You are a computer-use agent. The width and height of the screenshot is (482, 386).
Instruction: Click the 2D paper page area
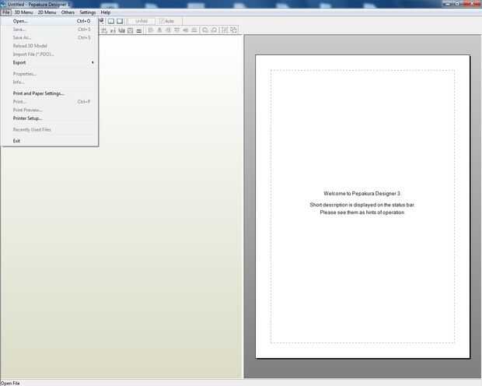click(x=362, y=206)
